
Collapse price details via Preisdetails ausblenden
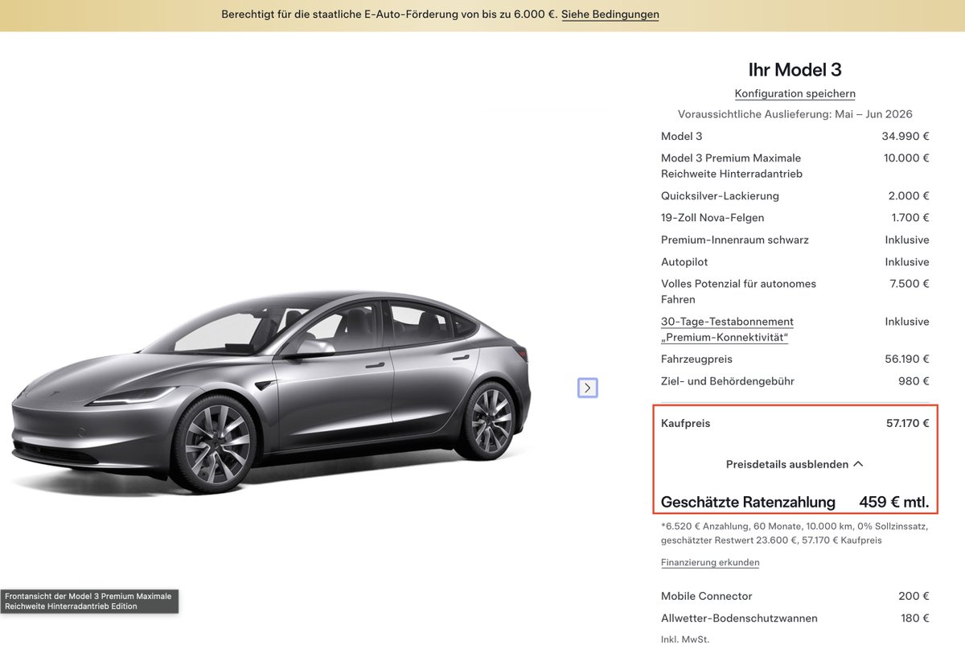795,464
